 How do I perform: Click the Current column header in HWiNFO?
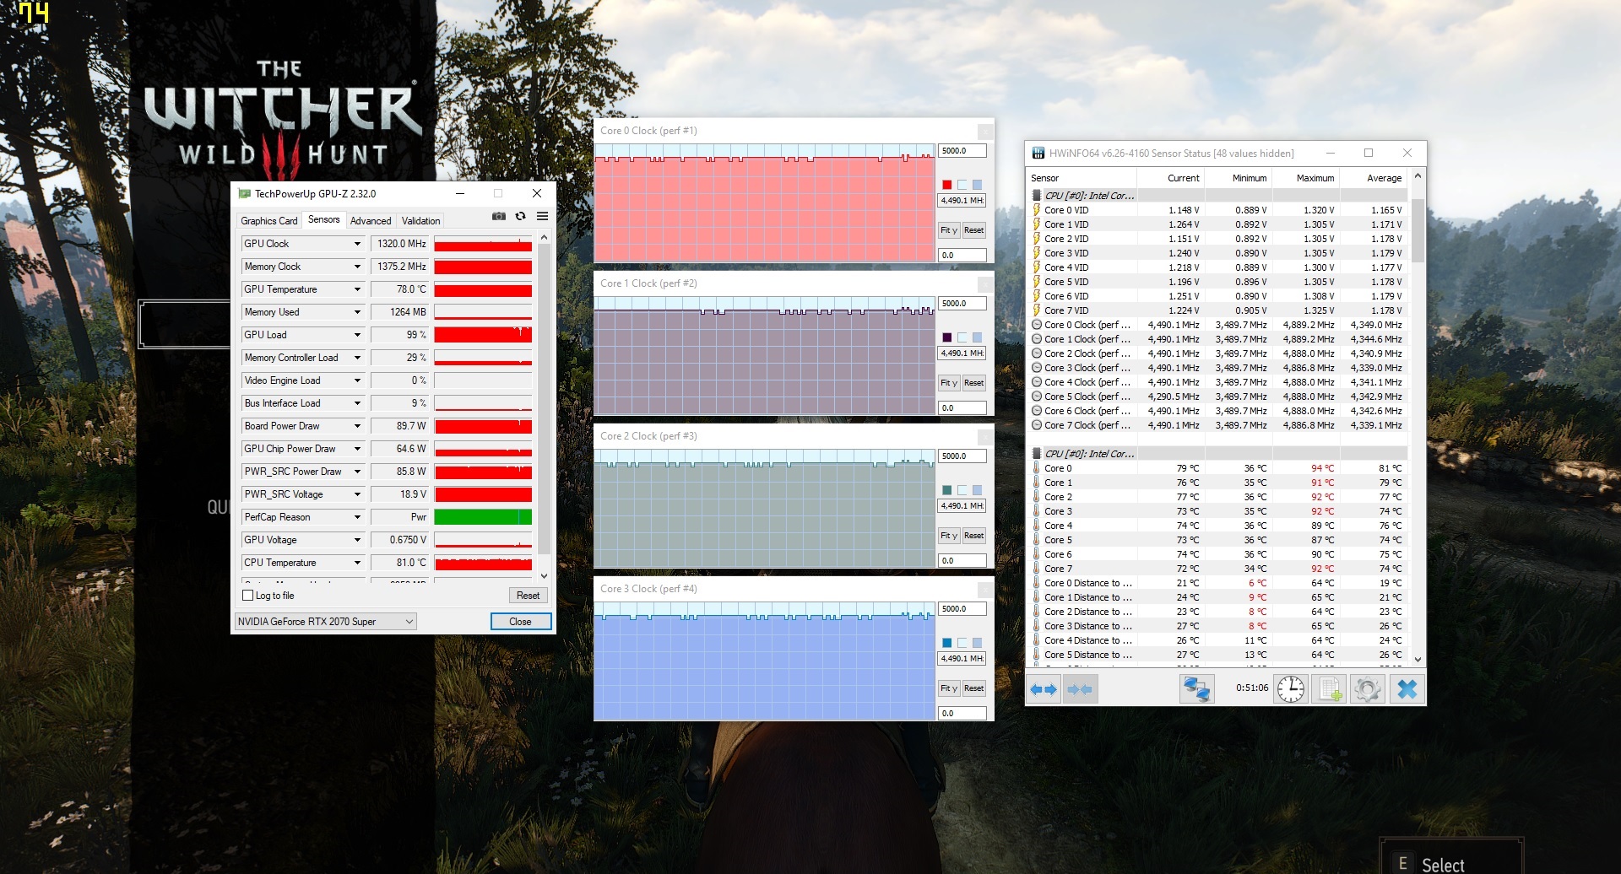click(x=1171, y=178)
